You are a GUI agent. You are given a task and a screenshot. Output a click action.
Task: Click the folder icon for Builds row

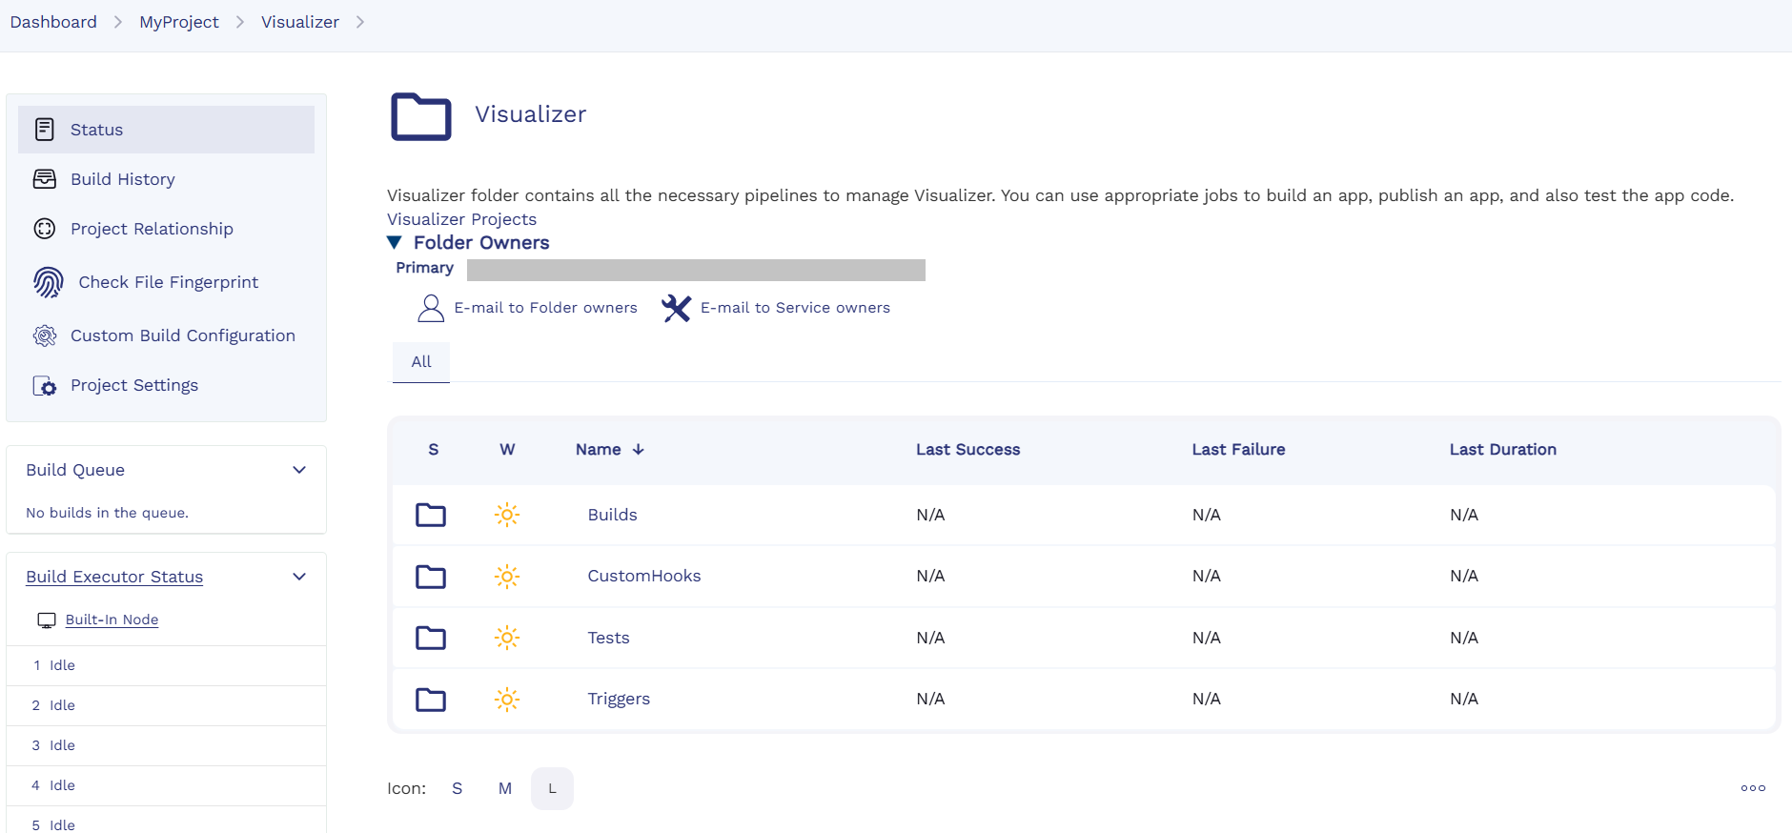coord(431,515)
